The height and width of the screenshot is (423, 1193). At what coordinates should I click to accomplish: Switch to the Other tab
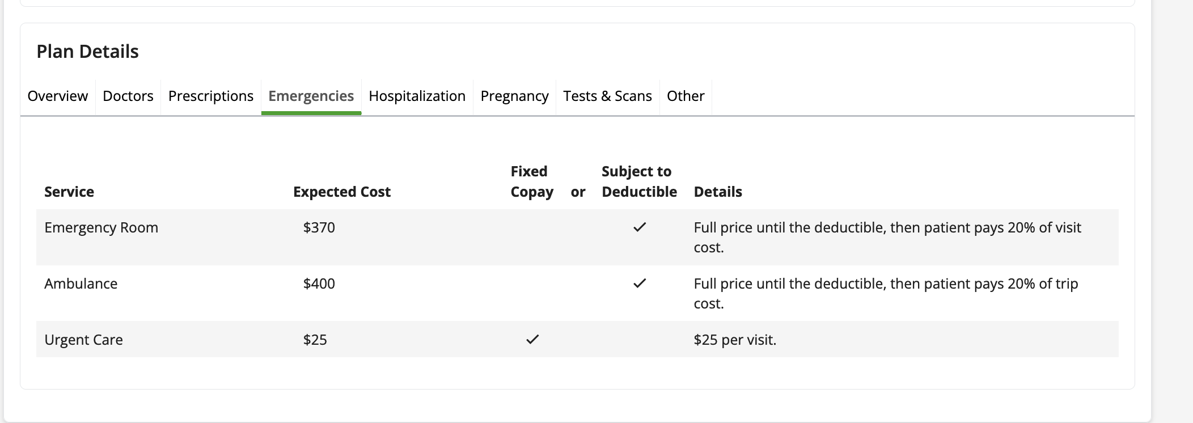coord(685,96)
